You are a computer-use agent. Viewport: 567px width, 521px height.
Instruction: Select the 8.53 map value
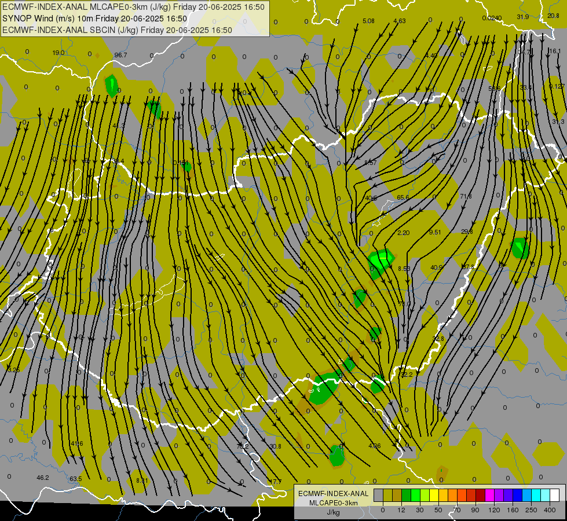tap(404, 269)
